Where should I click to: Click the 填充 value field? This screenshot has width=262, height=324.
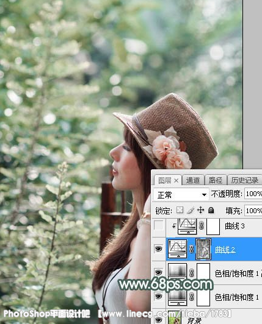pyautogui.click(x=253, y=211)
